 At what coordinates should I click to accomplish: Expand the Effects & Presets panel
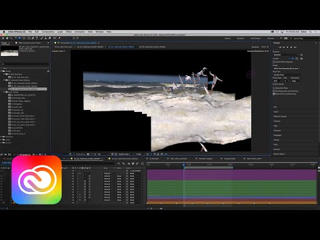click(x=280, y=117)
